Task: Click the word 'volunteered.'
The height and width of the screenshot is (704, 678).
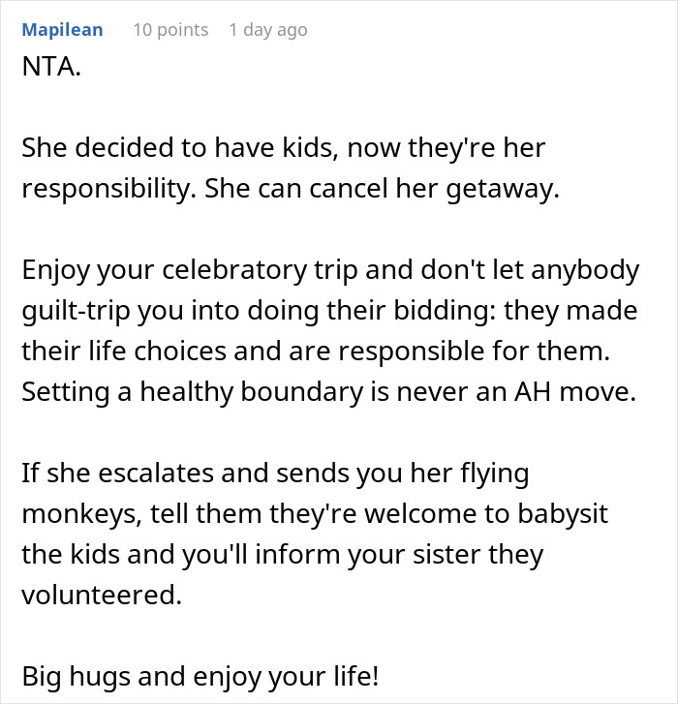Action: 101,596
